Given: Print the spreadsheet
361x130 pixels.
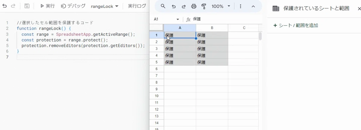Looking at the screenshot, I should [x=194, y=6].
